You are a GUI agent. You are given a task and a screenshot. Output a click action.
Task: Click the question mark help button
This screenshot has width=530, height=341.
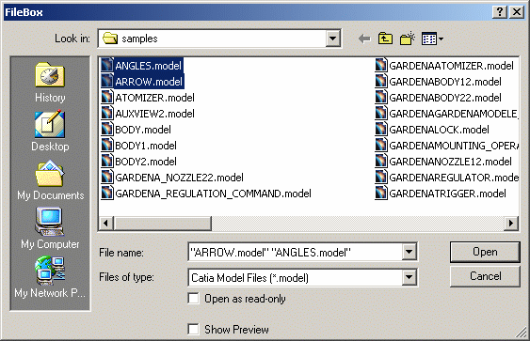pos(500,12)
